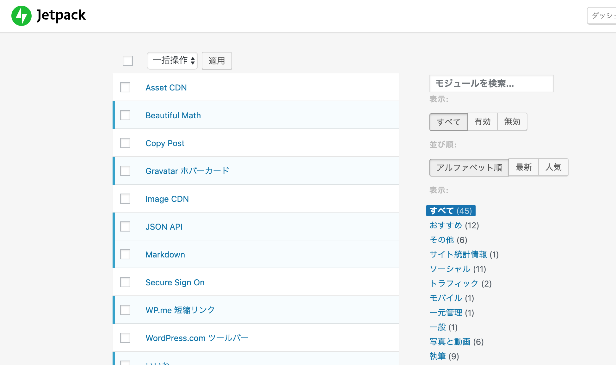Select the すべて display filter tab
Viewport: 616px width, 365px height.
coord(448,122)
